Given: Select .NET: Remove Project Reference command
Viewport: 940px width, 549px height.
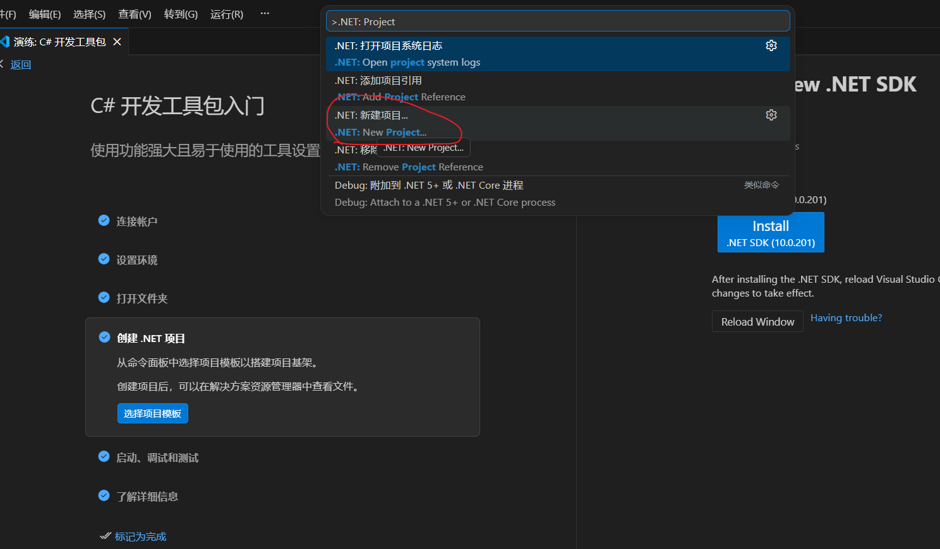Looking at the screenshot, I should [x=558, y=158].
